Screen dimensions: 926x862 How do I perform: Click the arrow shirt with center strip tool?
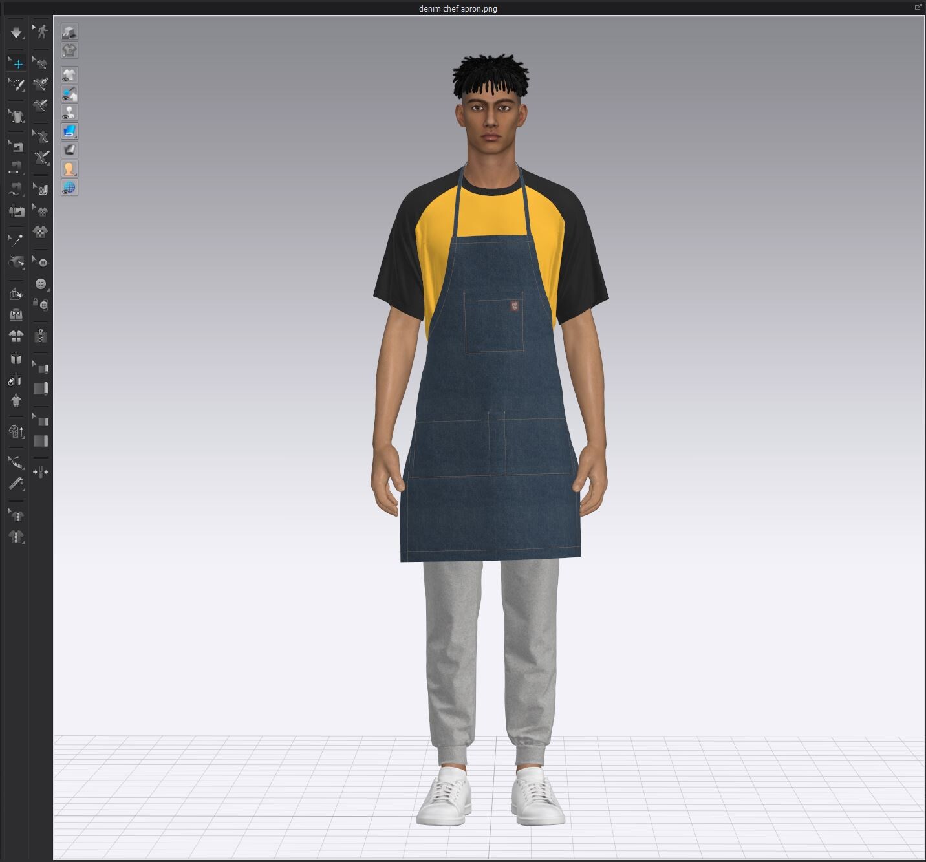(x=16, y=515)
